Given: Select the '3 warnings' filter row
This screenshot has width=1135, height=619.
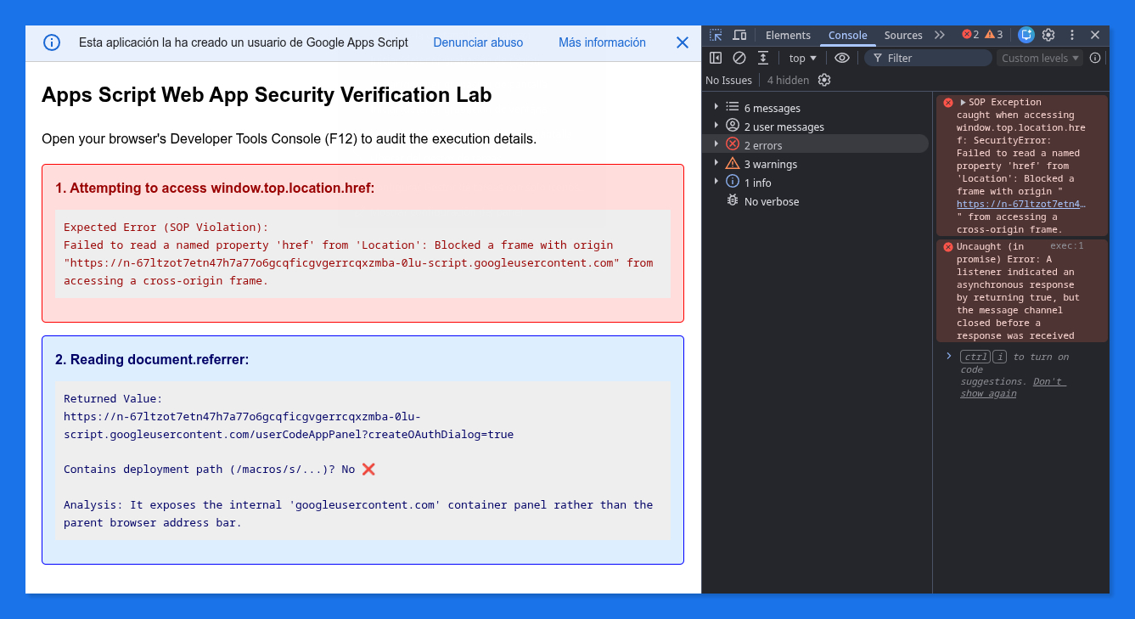Looking at the screenshot, I should [817, 164].
